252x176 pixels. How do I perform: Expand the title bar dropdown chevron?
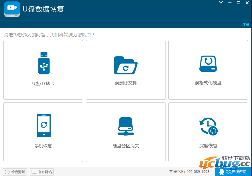[x=220, y=3]
